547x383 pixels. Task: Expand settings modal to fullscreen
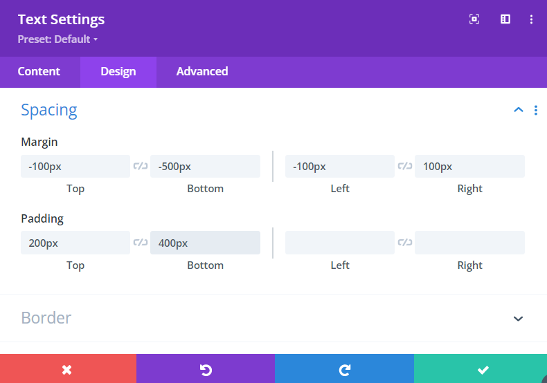pyautogui.click(x=474, y=19)
